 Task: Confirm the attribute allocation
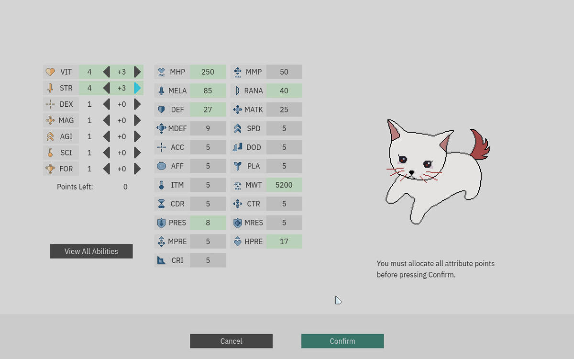click(342, 341)
